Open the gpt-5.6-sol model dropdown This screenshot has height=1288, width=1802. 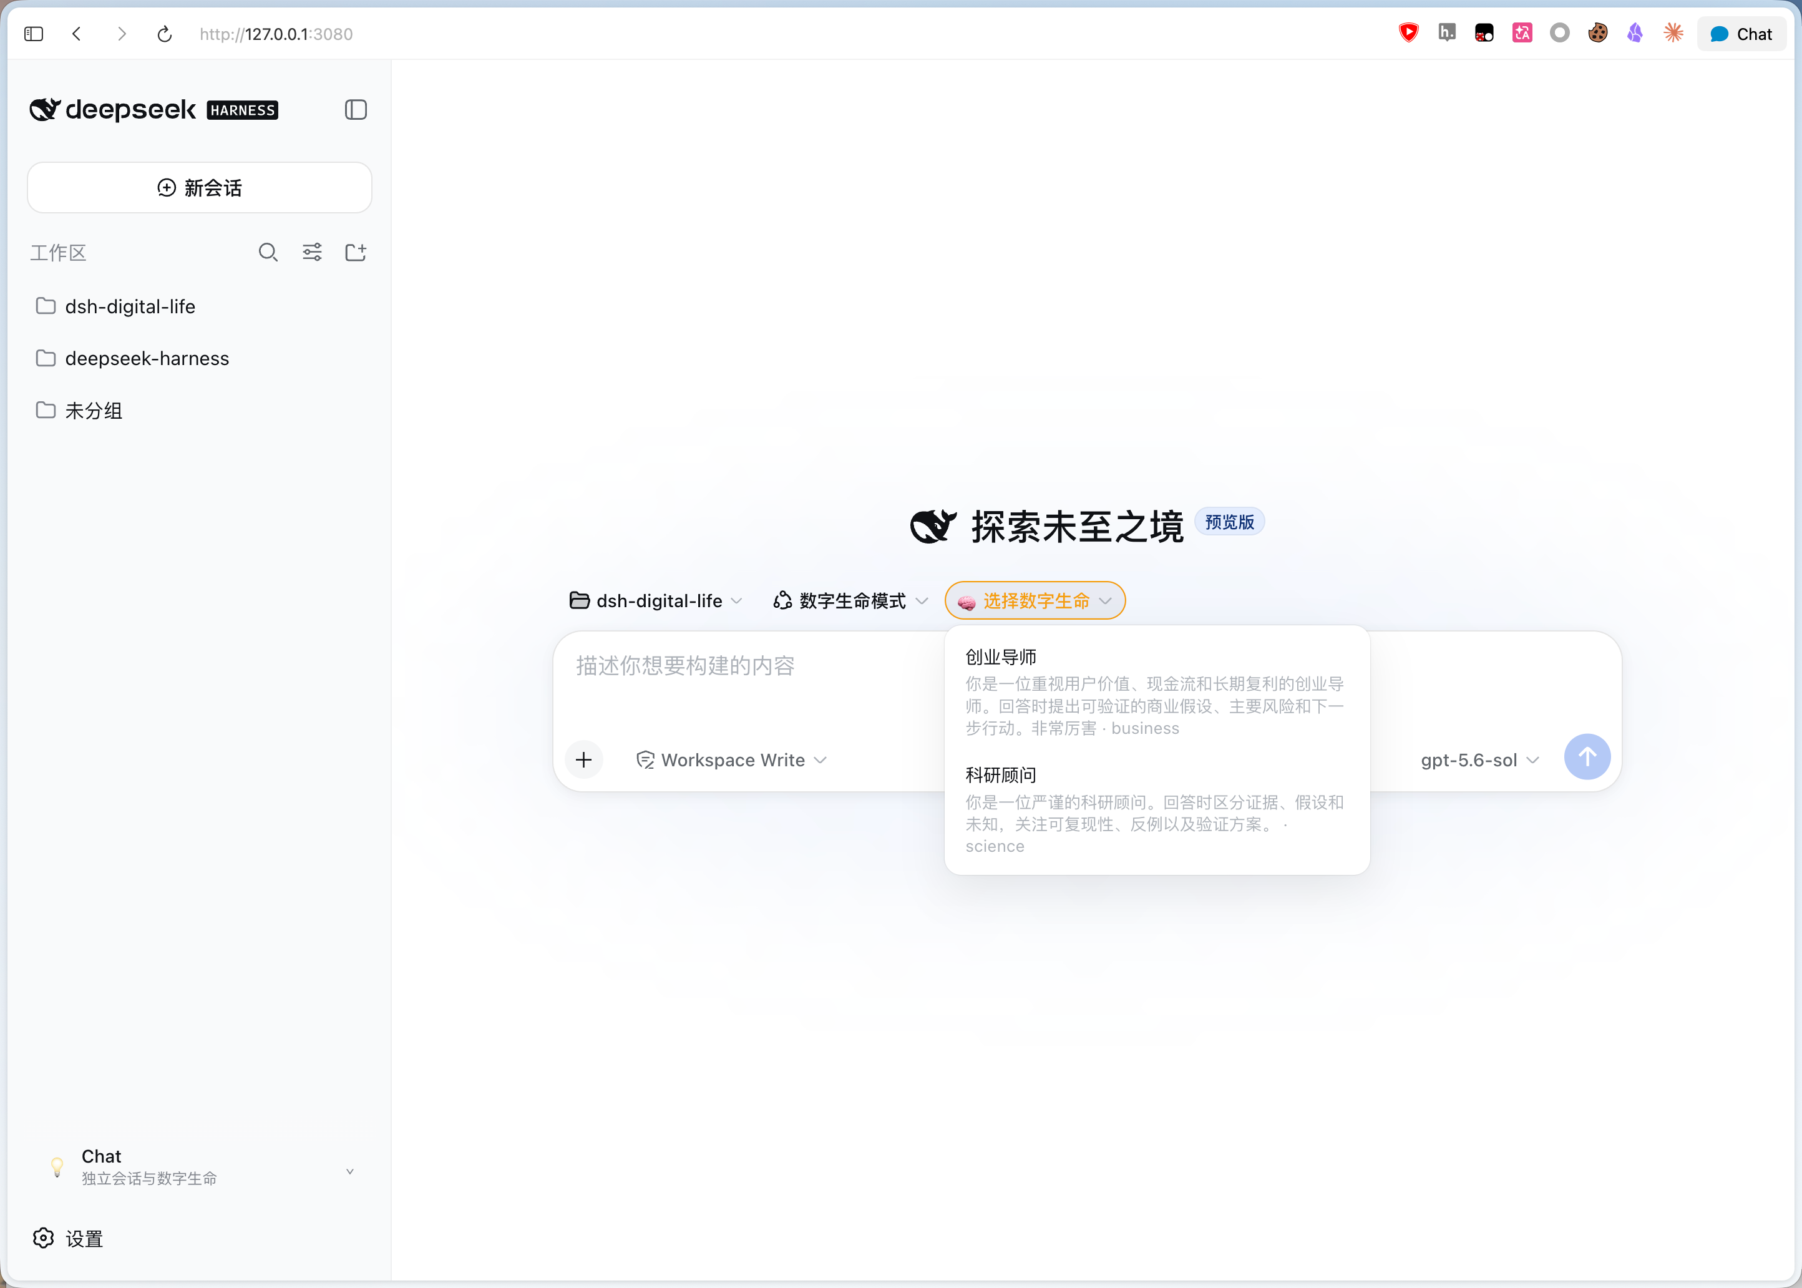[x=1479, y=760]
